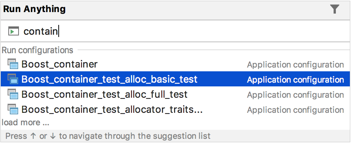
Task: Open the filter icon in Run Anything
Action: [335, 9]
